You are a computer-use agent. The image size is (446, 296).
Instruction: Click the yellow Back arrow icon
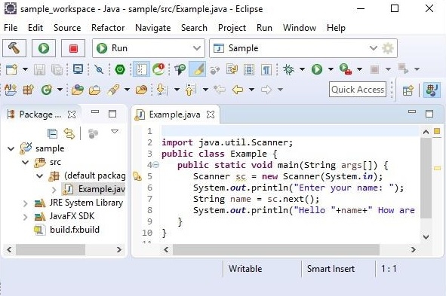click(x=238, y=90)
